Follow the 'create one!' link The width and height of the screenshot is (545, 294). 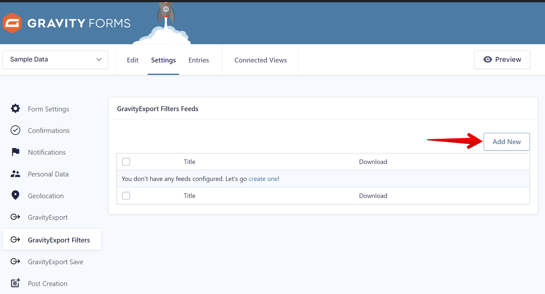[264, 179]
